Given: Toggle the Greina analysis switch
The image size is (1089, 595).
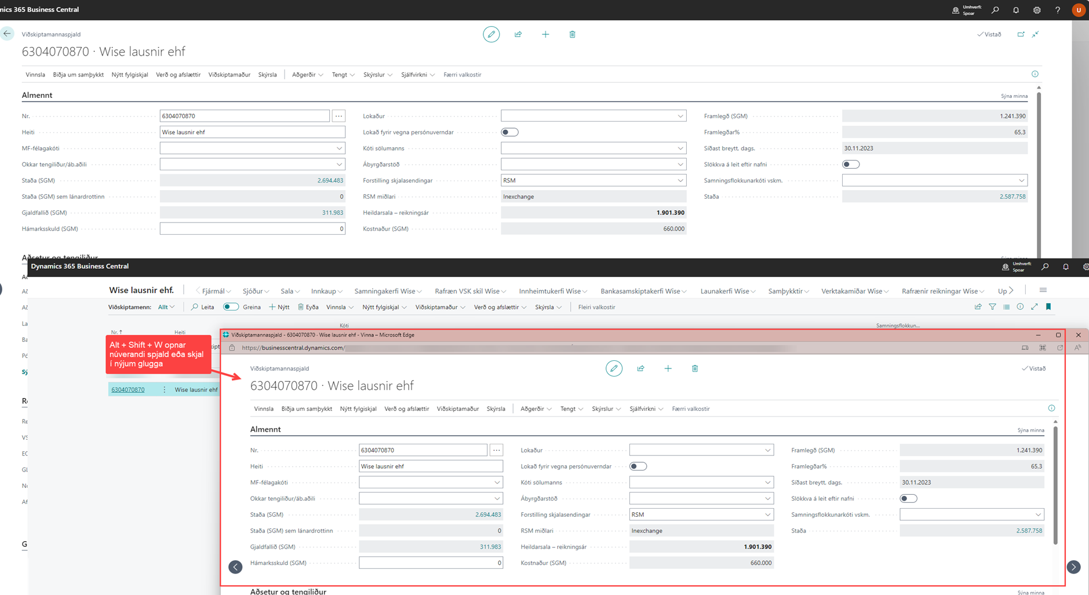Looking at the screenshot, I should (x=231, y=307).
